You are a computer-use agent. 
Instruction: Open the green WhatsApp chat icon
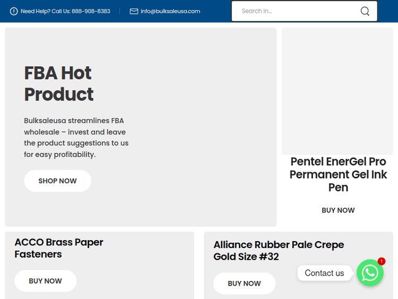tap(370, 273)
